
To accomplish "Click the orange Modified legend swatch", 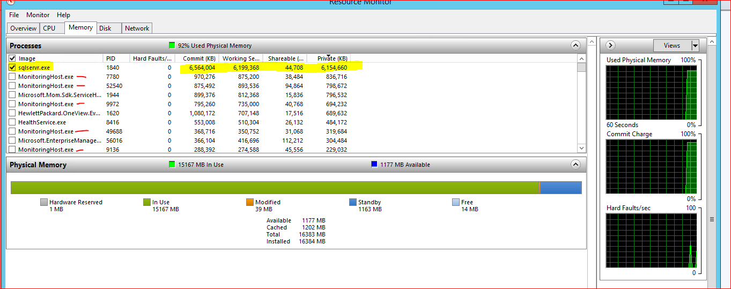I will point(249,202).
